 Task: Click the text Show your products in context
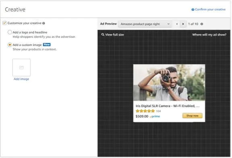pyautogui.click(x=35, y=49)
